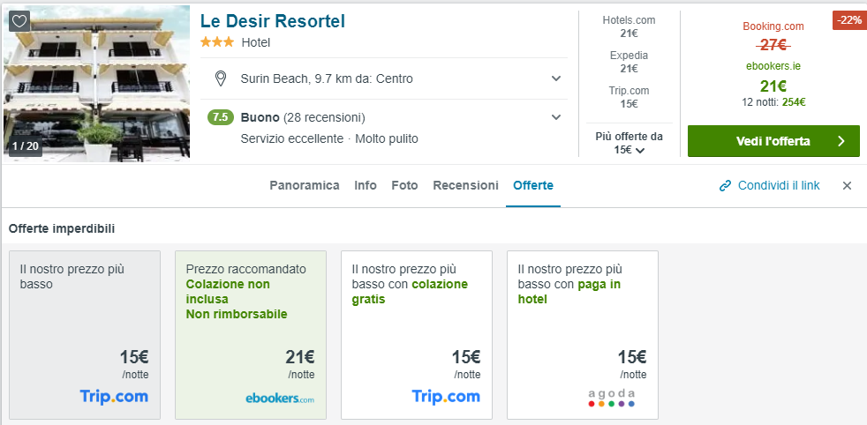Click the 7.5 rating badge

[221, 117]
